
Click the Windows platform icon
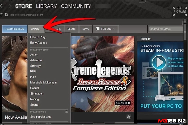click(x=129, y=117)
